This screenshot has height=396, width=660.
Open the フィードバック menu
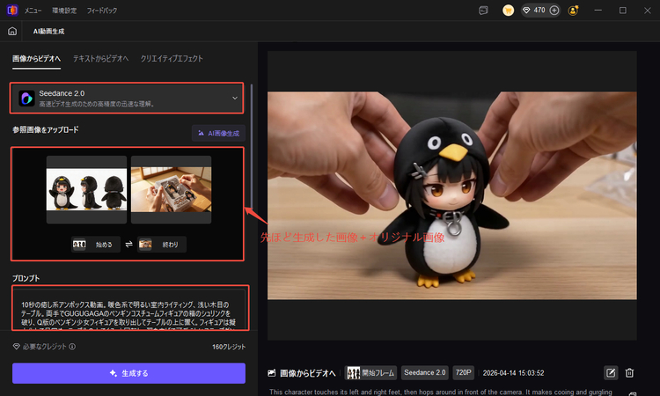point(102,11)
